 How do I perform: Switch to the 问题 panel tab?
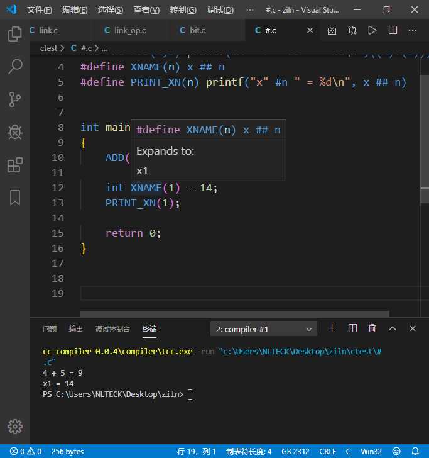[49, 329]
